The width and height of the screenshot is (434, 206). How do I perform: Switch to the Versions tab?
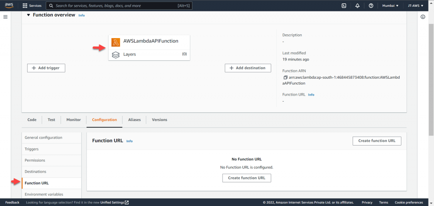[x=159, y=120]
